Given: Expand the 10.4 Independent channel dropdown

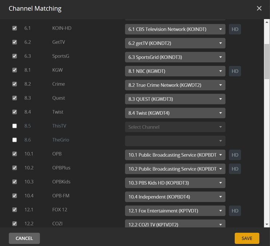Looking at the screenshot, I should 175,197.
